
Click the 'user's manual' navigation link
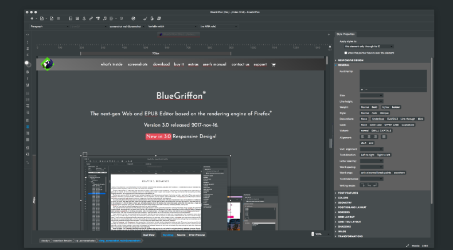tap(214, 64)
